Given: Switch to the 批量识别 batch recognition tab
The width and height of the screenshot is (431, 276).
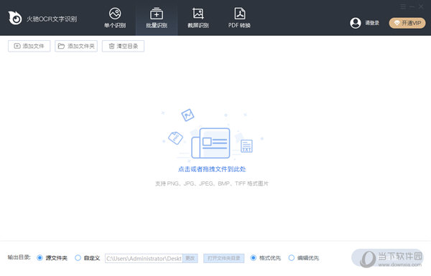Looking at the screenshot, I should coord(157,18).
